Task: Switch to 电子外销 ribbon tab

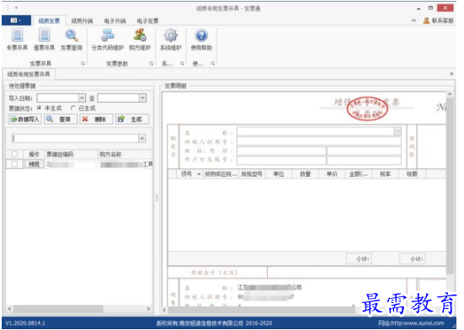Action: coord(115,21)
